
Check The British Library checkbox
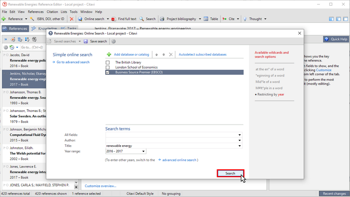[x=108, y=63]
